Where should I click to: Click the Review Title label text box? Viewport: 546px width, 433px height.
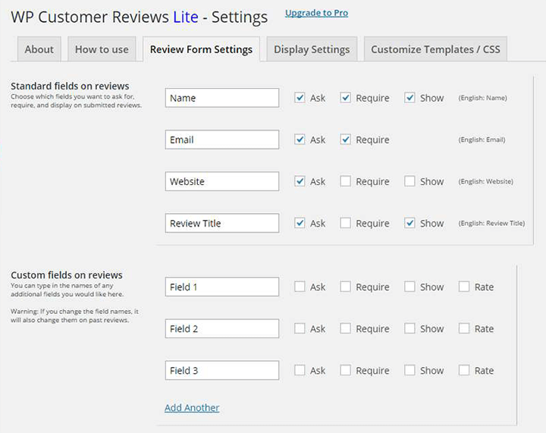pos(222,223)
